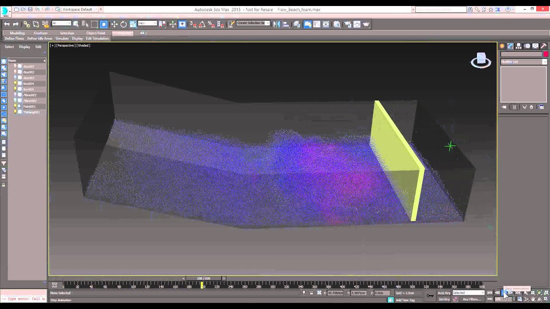
Task: Open Define Idle Areas panel
Action: click(40, 39)
